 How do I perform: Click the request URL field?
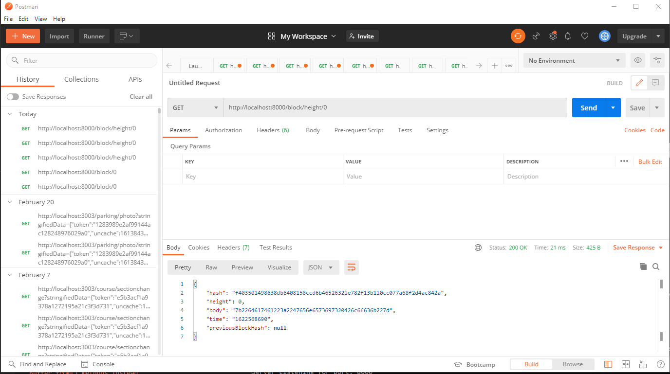point(395,107)
